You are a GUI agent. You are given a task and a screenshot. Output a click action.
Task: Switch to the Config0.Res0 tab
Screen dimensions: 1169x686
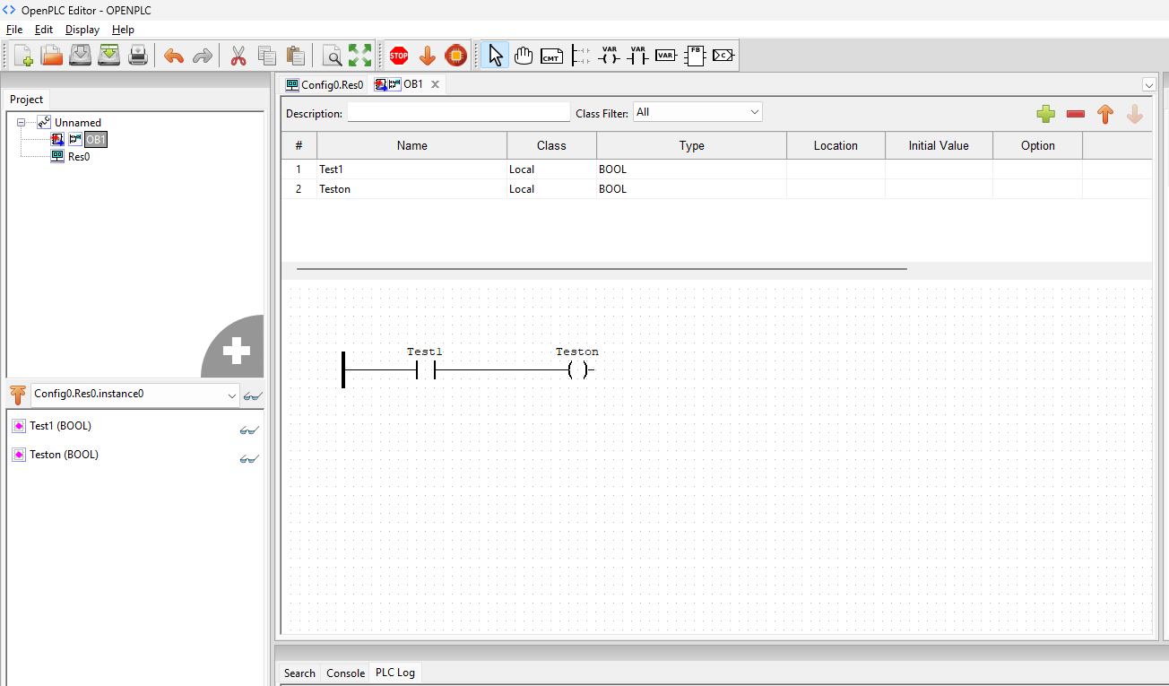pyautogui.click(x=325, y=84)
